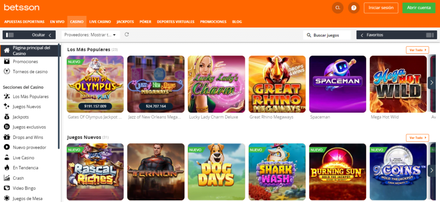Screen dimensions: 440x202
Task: Open the Promociones top tab
Action: 213,21
